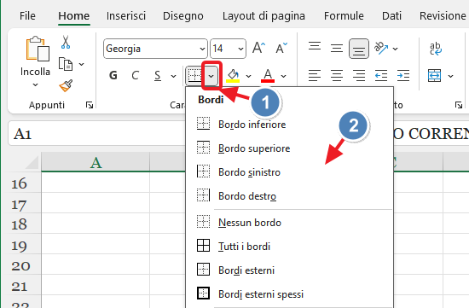Switch to the Formule tab
Viewport: 469px width, 308px height.
344,15
